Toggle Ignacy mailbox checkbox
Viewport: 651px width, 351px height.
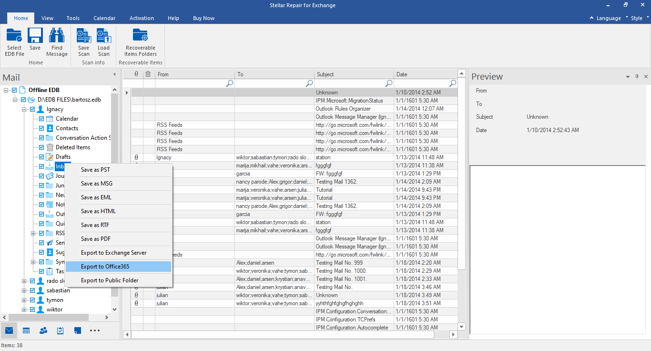(x=32, y=109)
